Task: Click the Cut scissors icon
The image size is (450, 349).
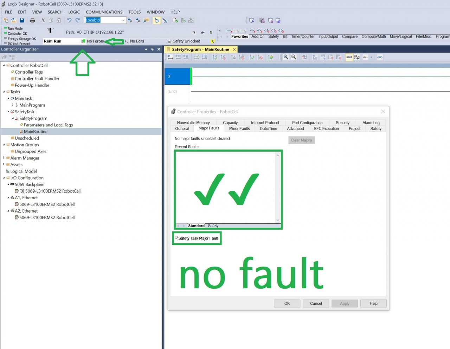Action: click(x=43, y=20)
